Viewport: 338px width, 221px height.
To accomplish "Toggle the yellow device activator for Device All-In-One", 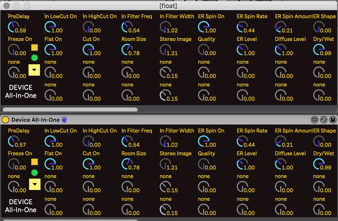I will click(5, 120).
